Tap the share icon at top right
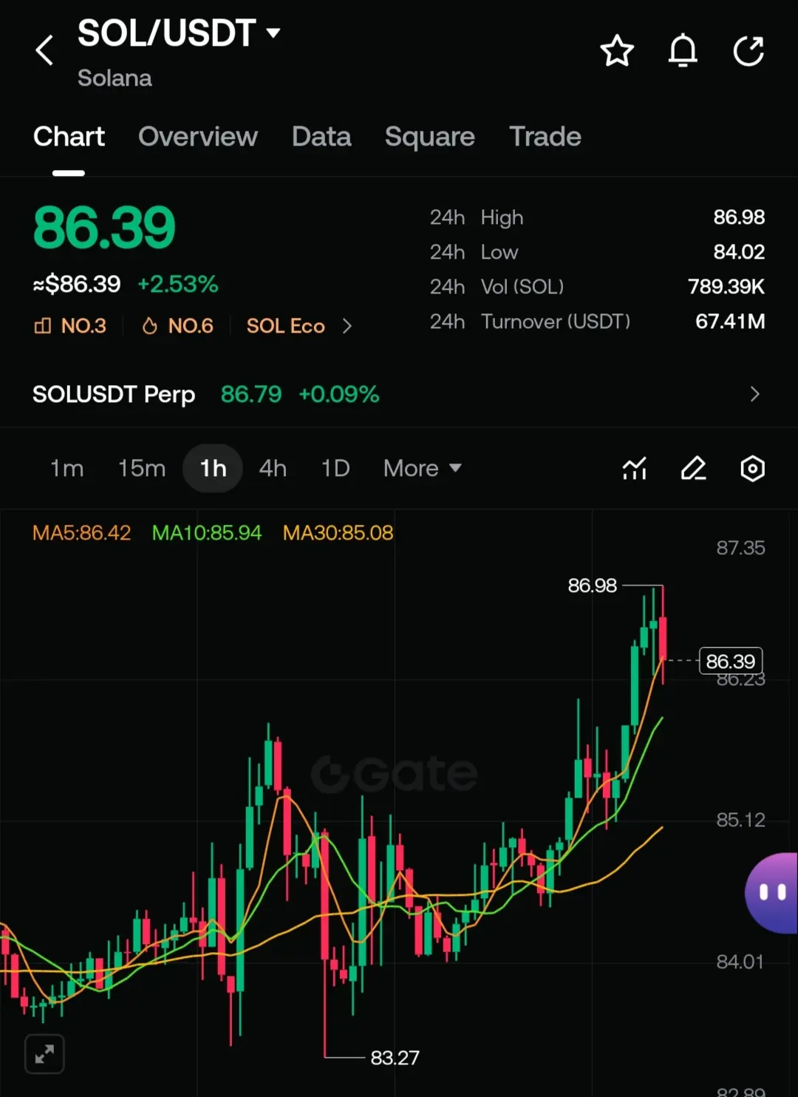Screen dimensions: 798x1097 click(748, 51)
